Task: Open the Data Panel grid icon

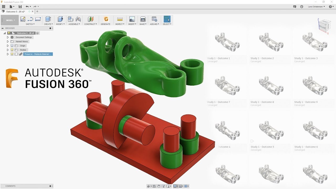Action: (x=3, y=7)
